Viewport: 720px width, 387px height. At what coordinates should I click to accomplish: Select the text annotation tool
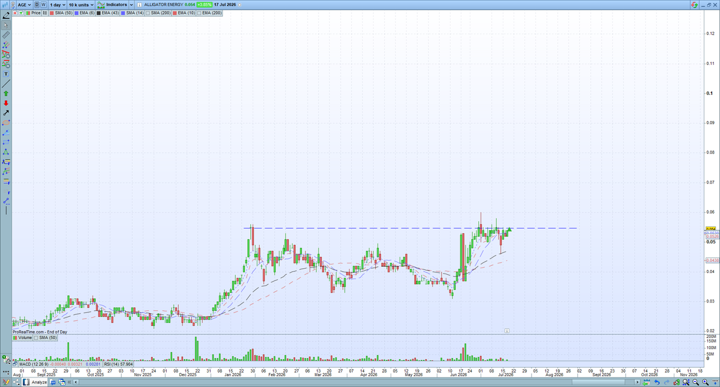coord(6,73)
